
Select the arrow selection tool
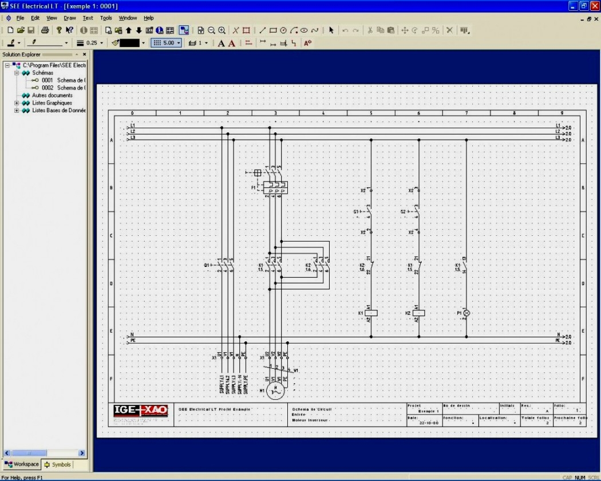click(x=331, y=30)
